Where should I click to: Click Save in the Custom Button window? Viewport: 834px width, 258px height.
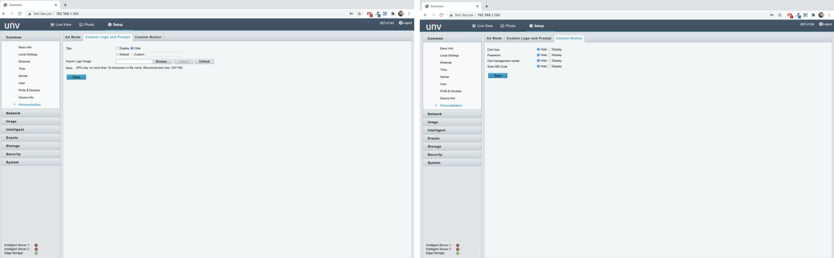tap(498, 76)
